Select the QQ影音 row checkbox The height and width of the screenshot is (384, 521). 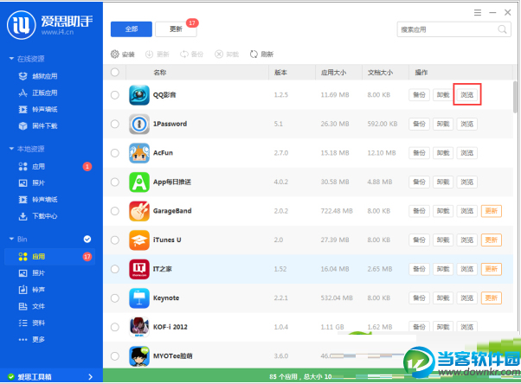point(115,95)
